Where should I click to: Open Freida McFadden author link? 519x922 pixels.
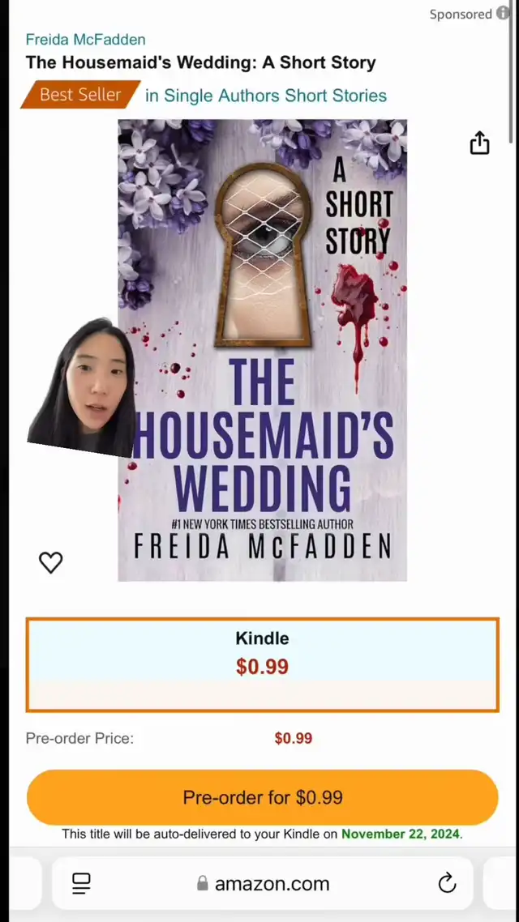point(85,40)
